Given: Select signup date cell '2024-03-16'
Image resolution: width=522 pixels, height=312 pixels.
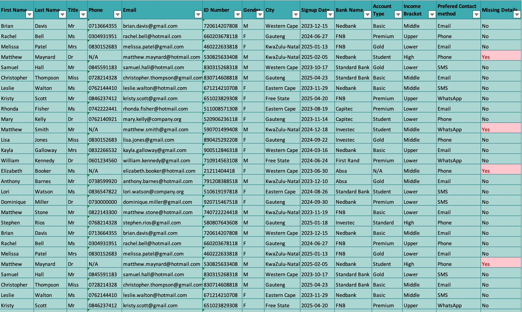Looking at the screenshot, I should (x=317, y=150).
